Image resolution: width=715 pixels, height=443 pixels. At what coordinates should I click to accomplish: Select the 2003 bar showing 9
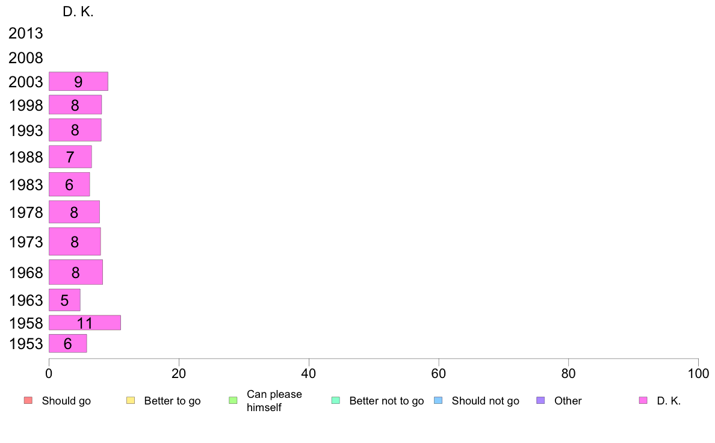(x=78, y=81)
